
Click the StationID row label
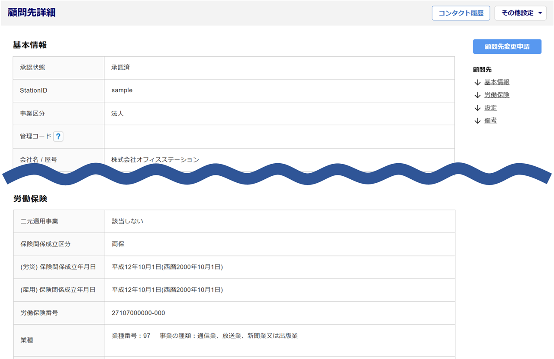[34, 91]
